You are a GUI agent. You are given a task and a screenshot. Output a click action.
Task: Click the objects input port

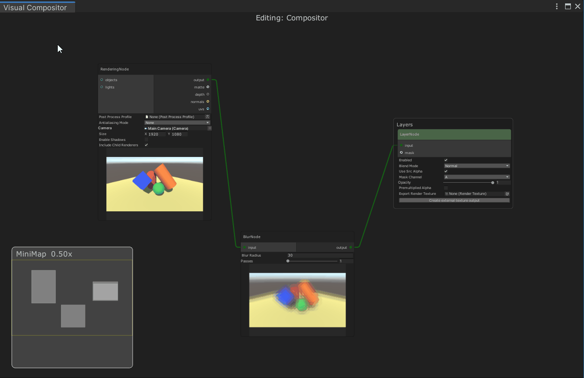click(101, 80)
